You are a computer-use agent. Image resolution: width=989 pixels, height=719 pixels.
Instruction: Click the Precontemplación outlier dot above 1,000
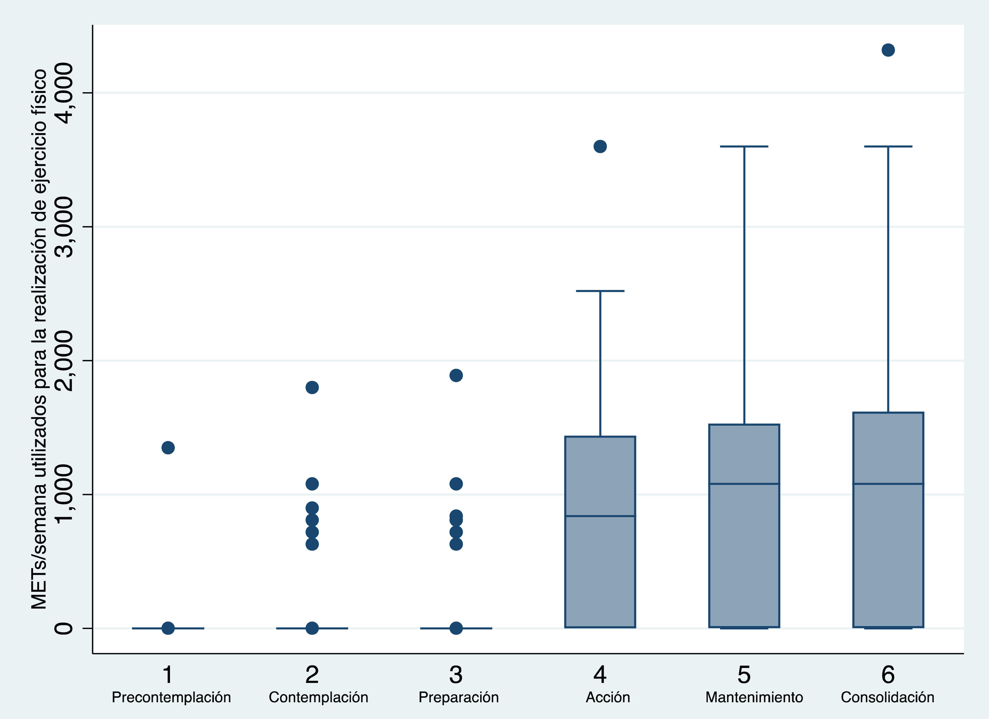pyautogui.click(x=168, y=447)
